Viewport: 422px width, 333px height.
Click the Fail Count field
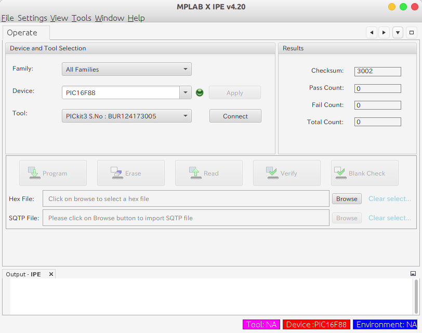(378, 105)
